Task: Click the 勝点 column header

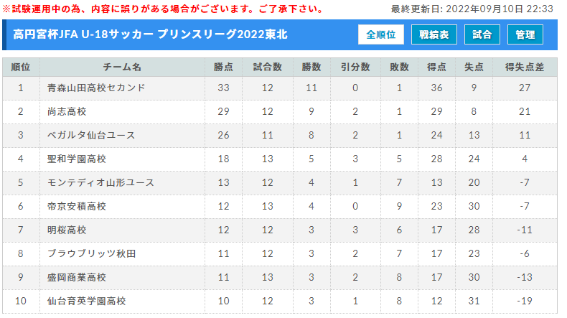Action: (223, 67)
